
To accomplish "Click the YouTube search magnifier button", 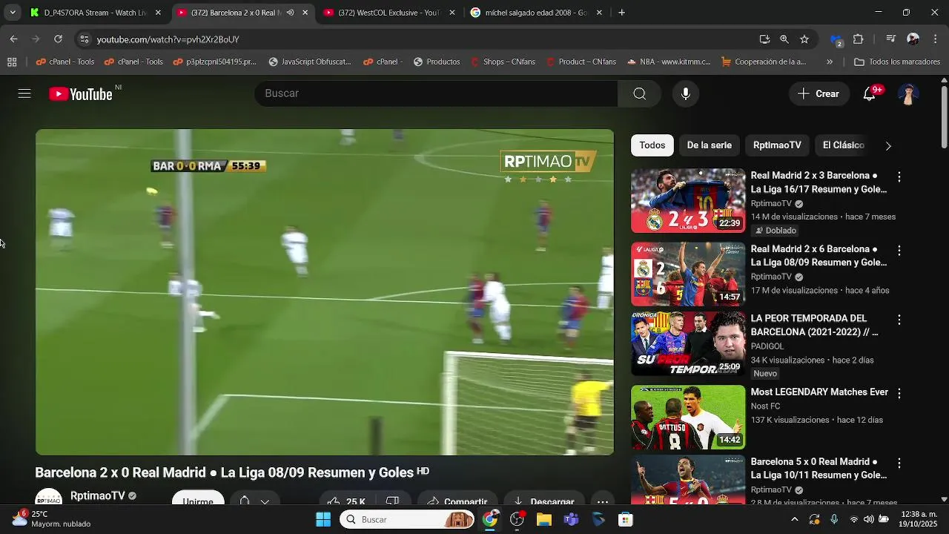I will click(x=639, y=93).
